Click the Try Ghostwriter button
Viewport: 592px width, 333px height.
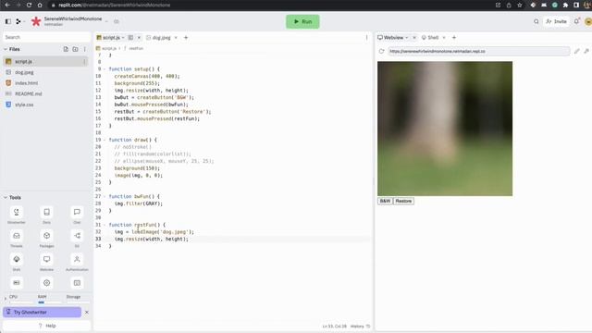42,313
